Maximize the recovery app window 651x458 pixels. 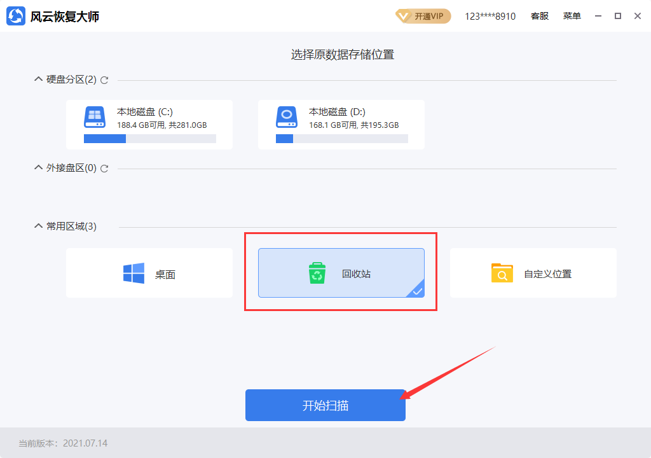tap(618, 16)
